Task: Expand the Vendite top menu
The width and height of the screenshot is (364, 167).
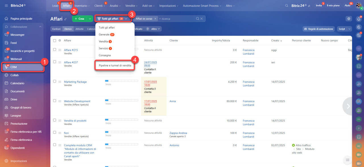Action: point(132,6)
